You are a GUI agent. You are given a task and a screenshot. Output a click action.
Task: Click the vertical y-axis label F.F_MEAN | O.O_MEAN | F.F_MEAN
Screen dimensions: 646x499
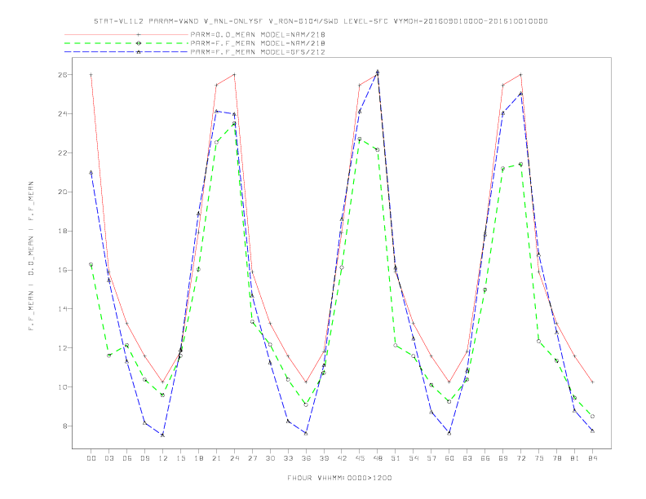pyautogui.click(x=31, y=256)
